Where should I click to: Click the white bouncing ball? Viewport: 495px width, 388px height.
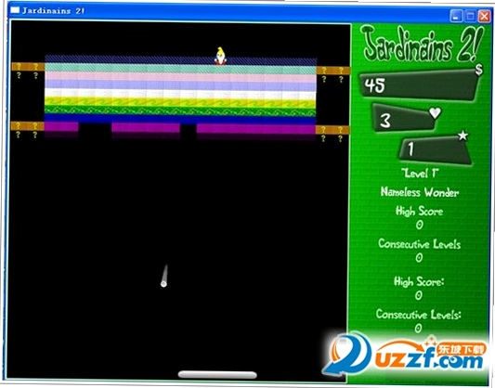(x=163, y=284)
